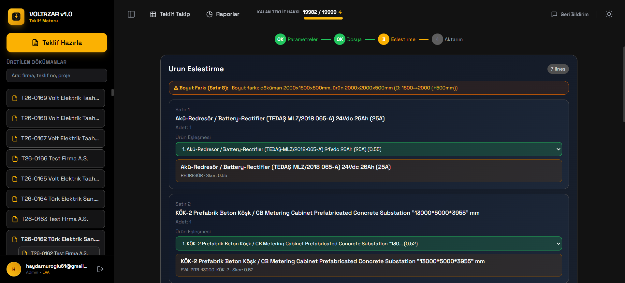Switch to light theme with sun icon

click(x=609, y=14)
